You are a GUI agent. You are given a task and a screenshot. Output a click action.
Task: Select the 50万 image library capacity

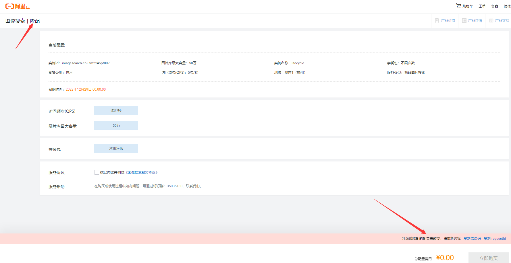(x=116, y=125)
